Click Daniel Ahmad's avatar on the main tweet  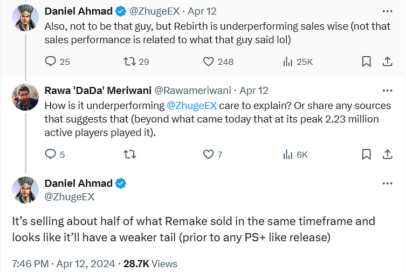click(24, 190)
